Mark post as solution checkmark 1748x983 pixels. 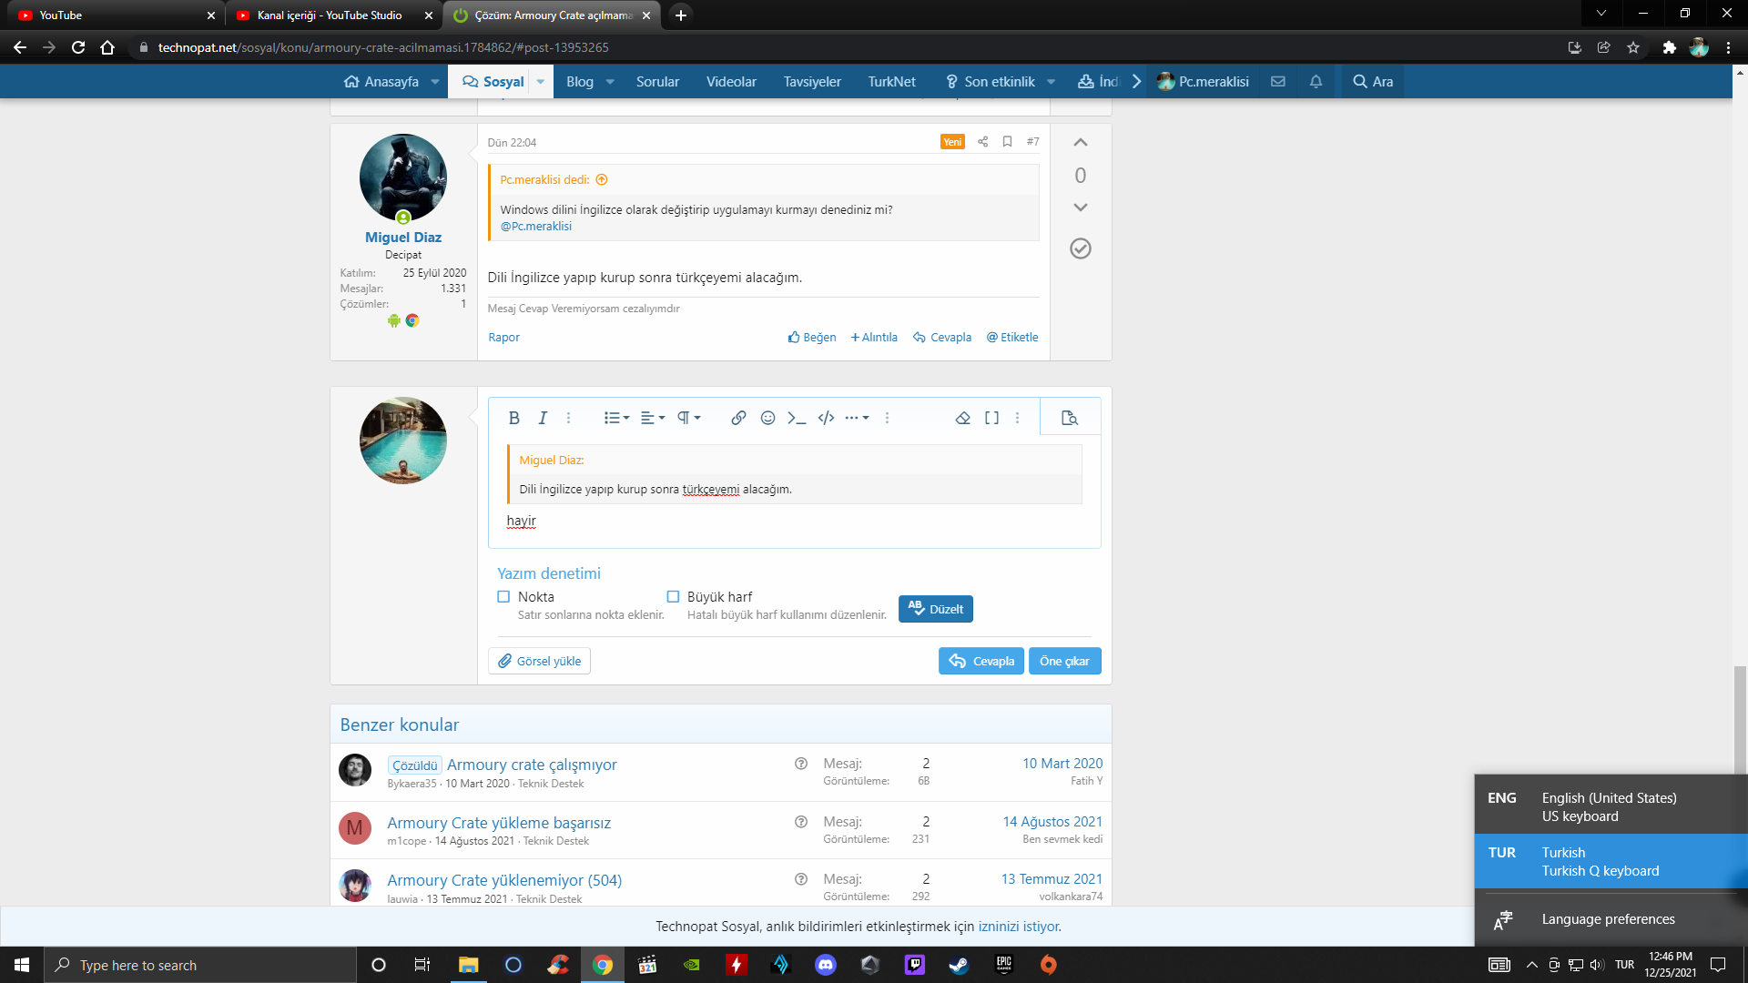1080,248
